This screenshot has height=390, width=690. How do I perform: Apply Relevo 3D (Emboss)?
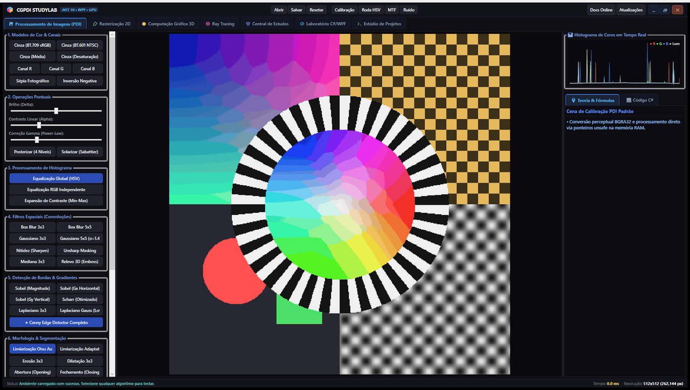coord(80,262)
